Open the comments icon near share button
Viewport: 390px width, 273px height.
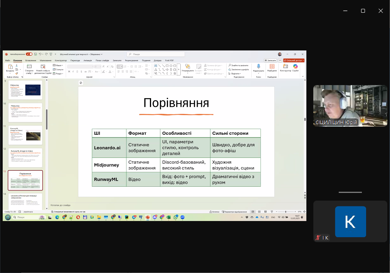click(280, 60)
